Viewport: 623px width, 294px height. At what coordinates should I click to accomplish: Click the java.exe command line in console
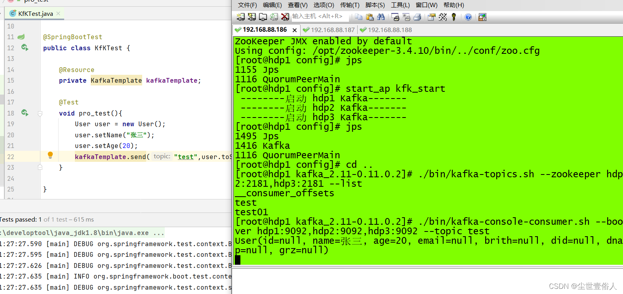[82, 233]
